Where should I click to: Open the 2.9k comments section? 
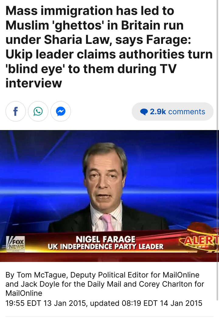(172, 111)
